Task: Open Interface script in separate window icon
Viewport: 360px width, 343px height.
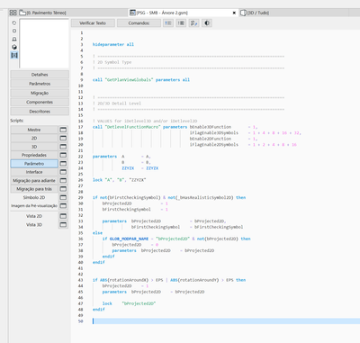Action: point(63,172)
